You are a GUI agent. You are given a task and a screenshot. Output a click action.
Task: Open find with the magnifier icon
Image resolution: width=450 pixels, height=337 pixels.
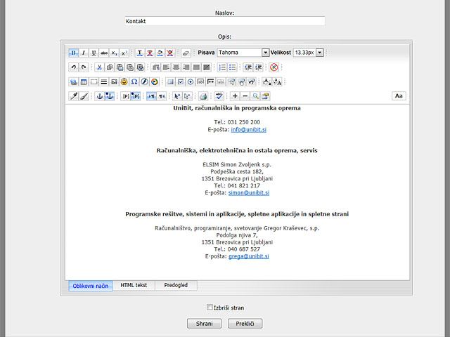pyautogui.click(x=255, y=96)
